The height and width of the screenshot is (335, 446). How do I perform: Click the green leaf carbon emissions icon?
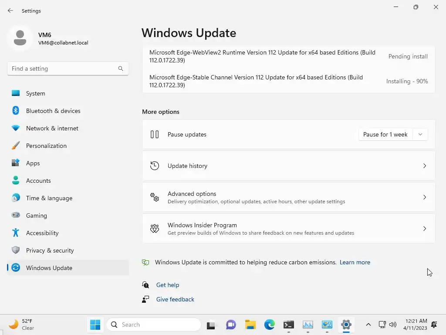[x=145, y=262]
